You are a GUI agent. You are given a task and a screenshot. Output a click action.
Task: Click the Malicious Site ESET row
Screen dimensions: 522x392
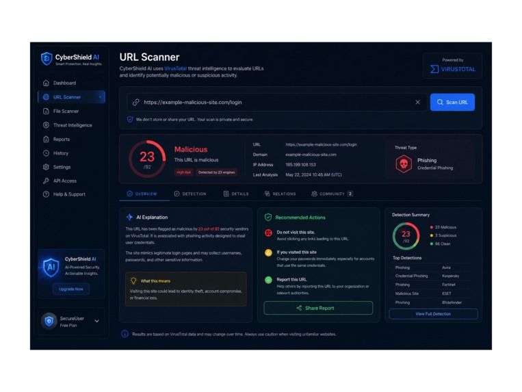point(430,293)
